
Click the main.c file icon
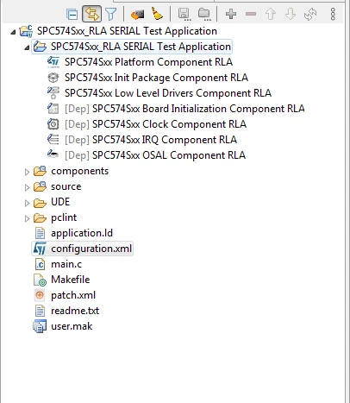[40, 264]
